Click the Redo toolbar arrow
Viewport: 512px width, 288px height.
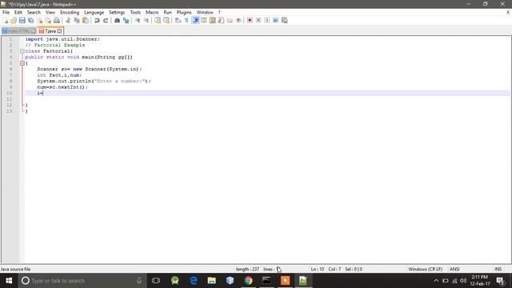(x=106, y=20)
